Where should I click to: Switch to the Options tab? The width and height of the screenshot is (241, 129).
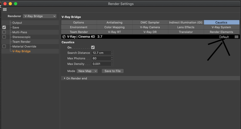[79, 22]
